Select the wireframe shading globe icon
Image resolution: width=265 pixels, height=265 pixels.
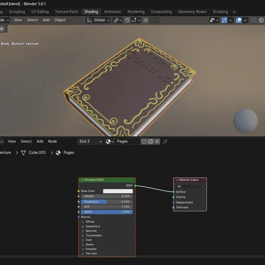[261, 21]
